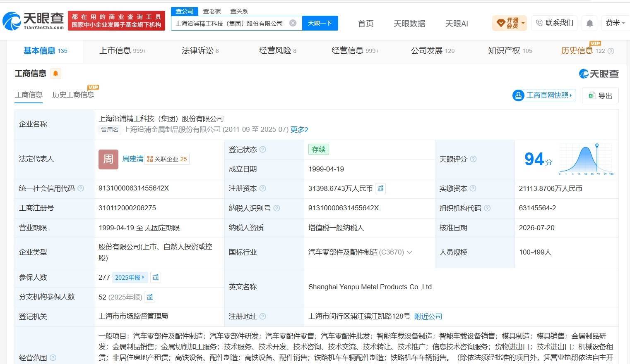This screenshot has width=630, height=364.
Task: Click the 天眼评分 distribution chart
Action: pyautogui.click(x=586, y=159)
